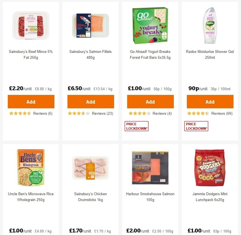Open Reviews (69) for the shower gel

(x=221, y=113)
